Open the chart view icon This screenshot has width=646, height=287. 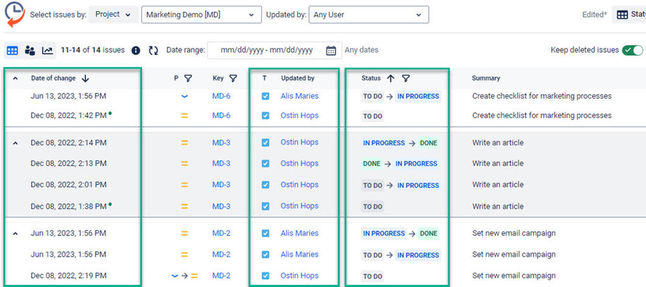(x=47, y=50)
